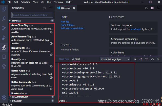Image resolution: width=162 pixels, height=106 pixels.
Task: Open the Edit menu
Action: 16,2
